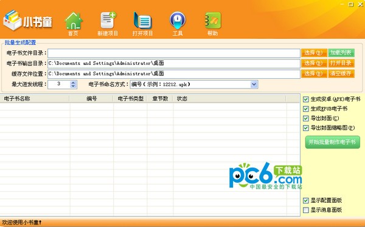
Task: Maximize the application window
Action: coord(351,4)
